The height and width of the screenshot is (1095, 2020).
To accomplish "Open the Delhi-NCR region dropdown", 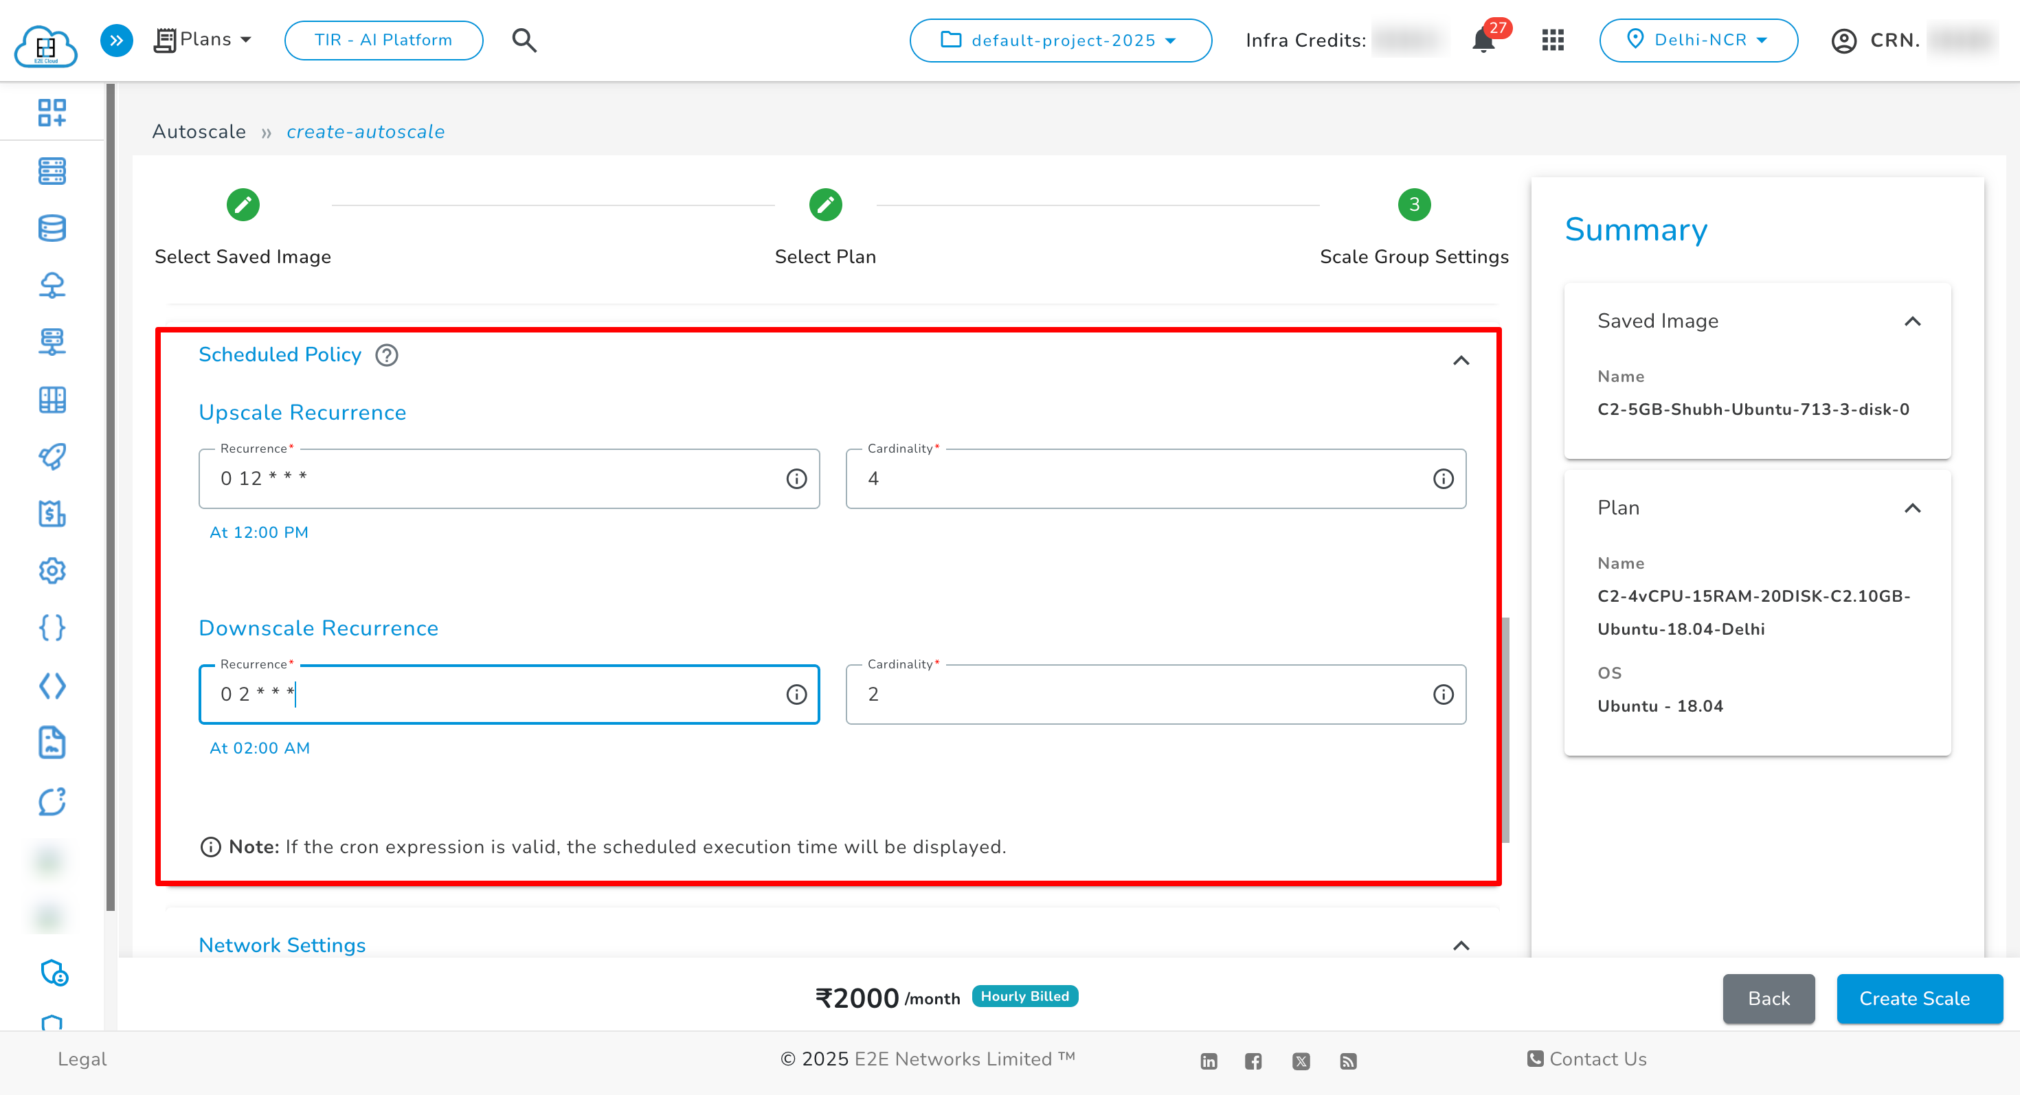I will click(x=1698, y=41).
